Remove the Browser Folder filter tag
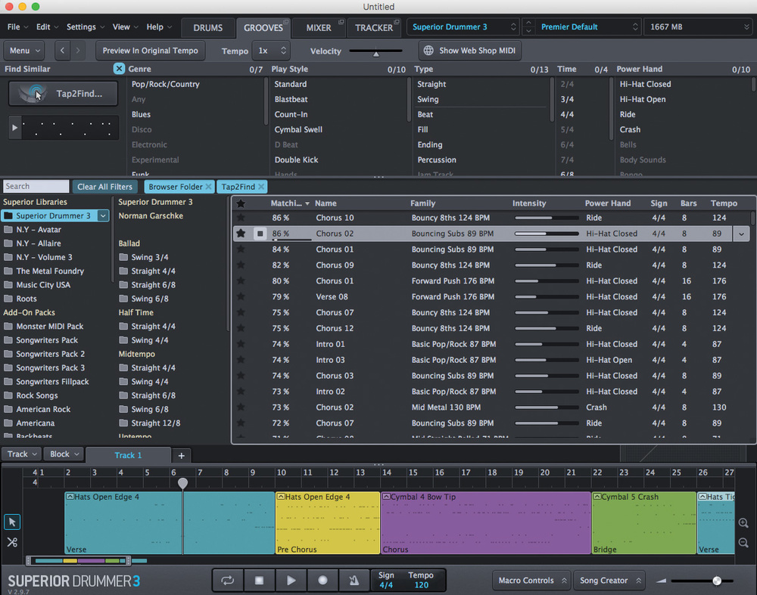Image resolution: width=757 pixels, height=595 pixels. point(209,187)
